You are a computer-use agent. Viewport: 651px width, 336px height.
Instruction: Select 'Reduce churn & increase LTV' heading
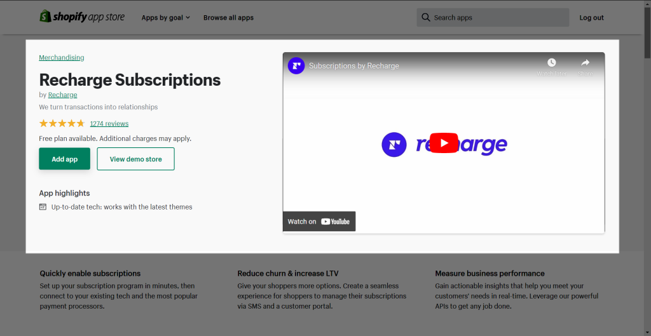(288, 273)
